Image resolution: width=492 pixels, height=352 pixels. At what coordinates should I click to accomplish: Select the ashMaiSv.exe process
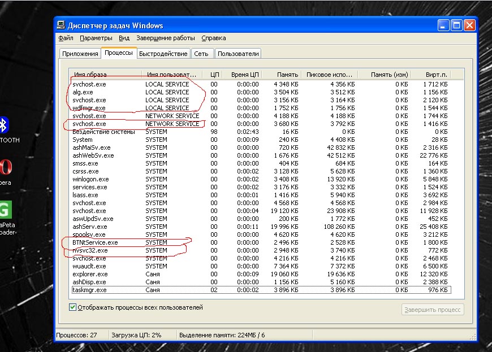[x=261, y=147]
